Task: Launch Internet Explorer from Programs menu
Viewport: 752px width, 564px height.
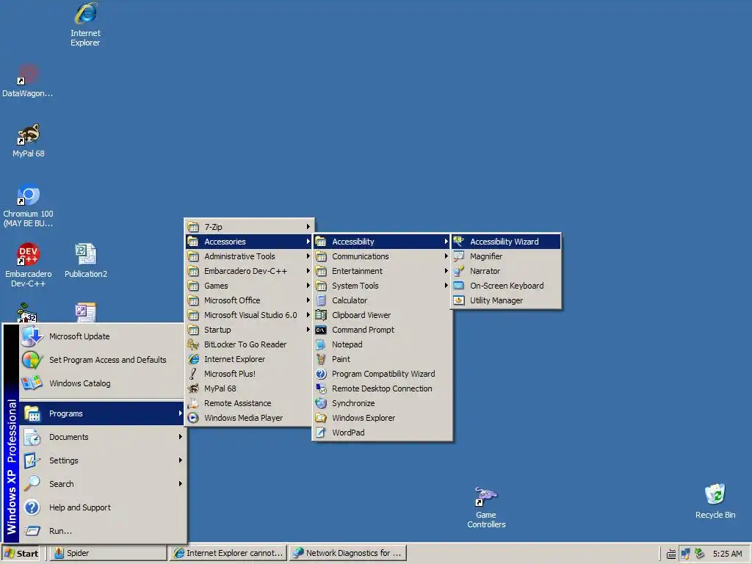Action: click(x=249, y=359)
